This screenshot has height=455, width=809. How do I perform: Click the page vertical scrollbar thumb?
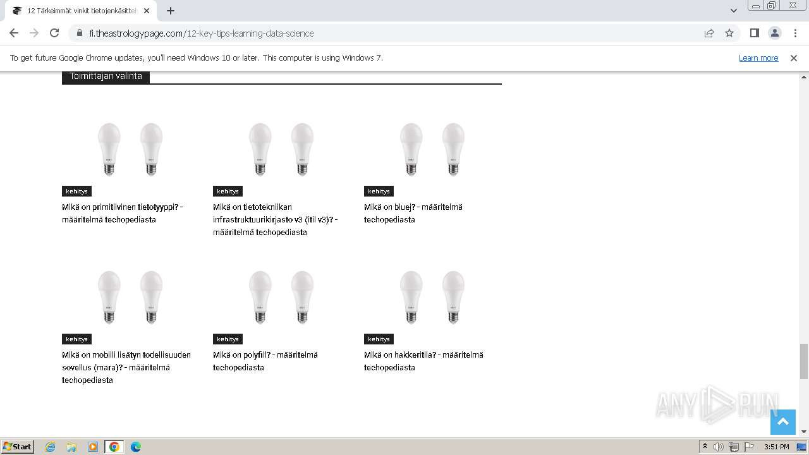803,361
